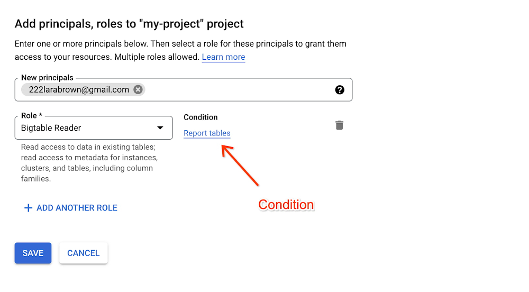Click the red annotation arrow

(x=241, y=166)
